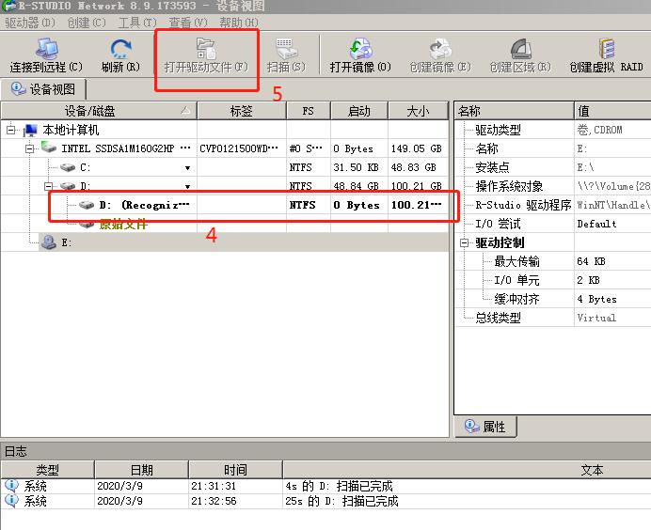Viewport: 651px width, 530px height.
Task: Click the Refresh (刷新) toolbar icon
Action: coord(120,49)
